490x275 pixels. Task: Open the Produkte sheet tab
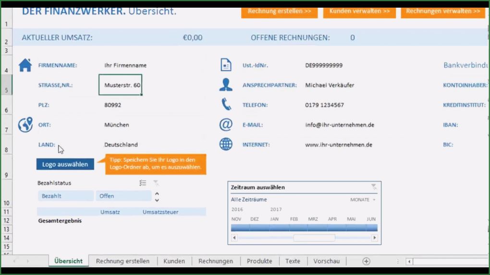[259, 261]
